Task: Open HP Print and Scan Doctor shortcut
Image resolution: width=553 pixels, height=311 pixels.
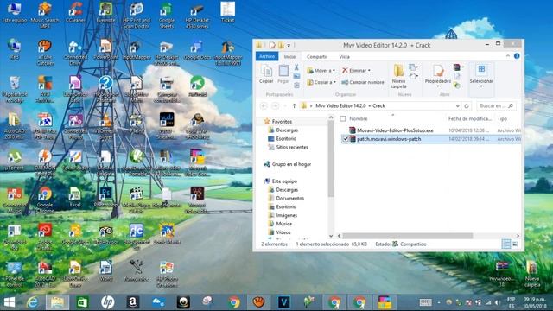Action: tap(137, 16)
